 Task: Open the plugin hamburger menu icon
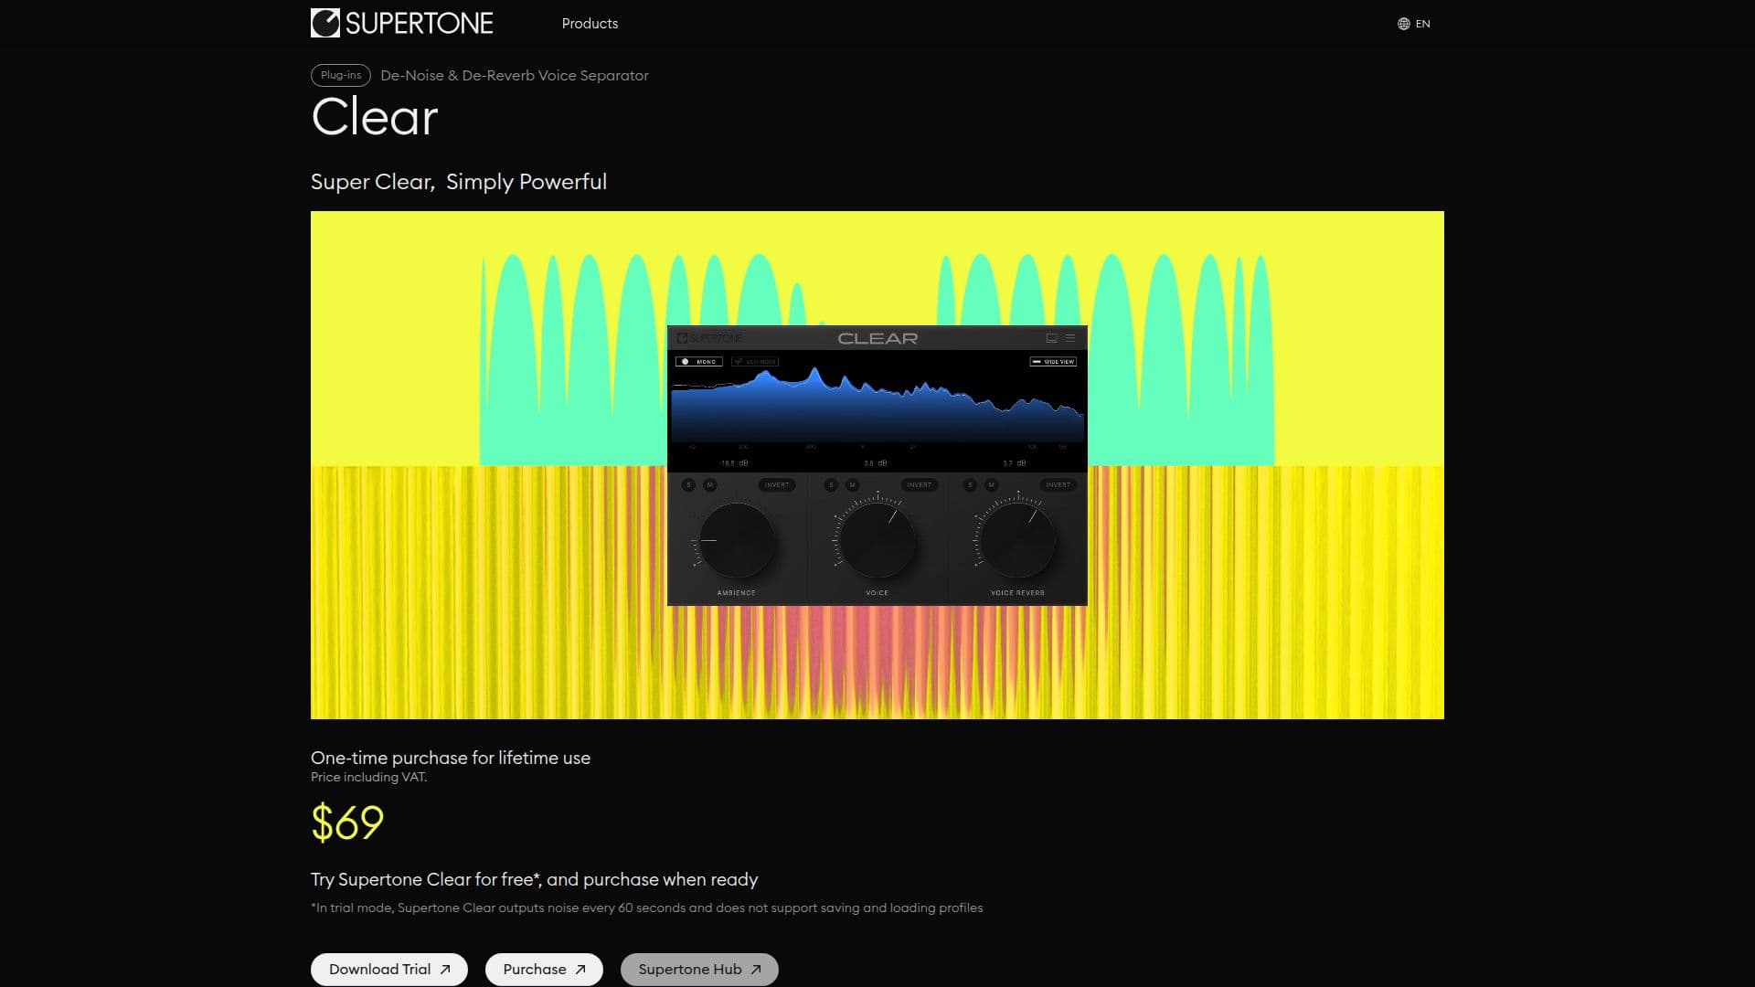pos(1070,338)
